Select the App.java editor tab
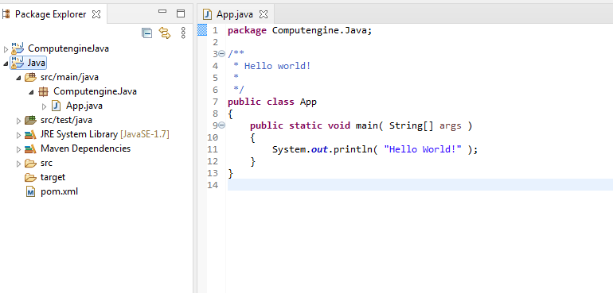The height and width of the screenshot is (293, 613). [x=235, y=14]
